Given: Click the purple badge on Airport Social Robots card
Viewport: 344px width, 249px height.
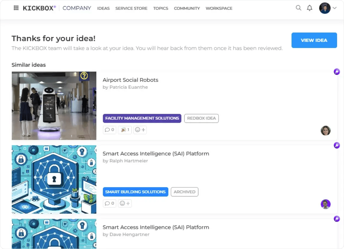Looking at the screenshot, I should pos(337,72).
